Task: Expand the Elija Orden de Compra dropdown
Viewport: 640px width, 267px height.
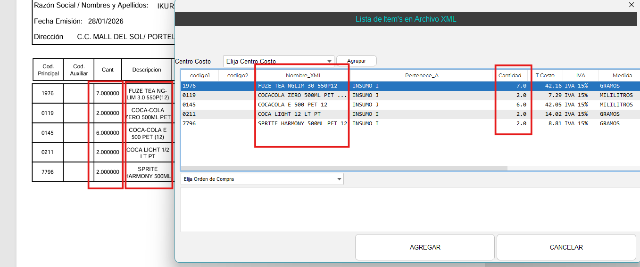Action: coord(262,179)
